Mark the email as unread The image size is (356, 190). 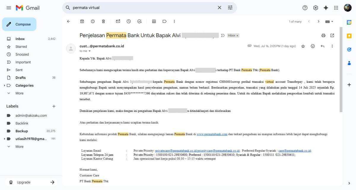pyautogui.click(x=118, y=21)
